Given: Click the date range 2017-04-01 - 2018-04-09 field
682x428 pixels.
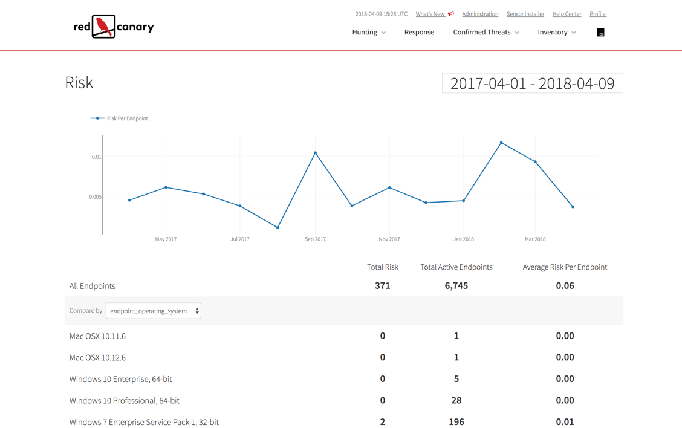Looking at the screenshot, I should pyautogui.click(x=532, y=83).
